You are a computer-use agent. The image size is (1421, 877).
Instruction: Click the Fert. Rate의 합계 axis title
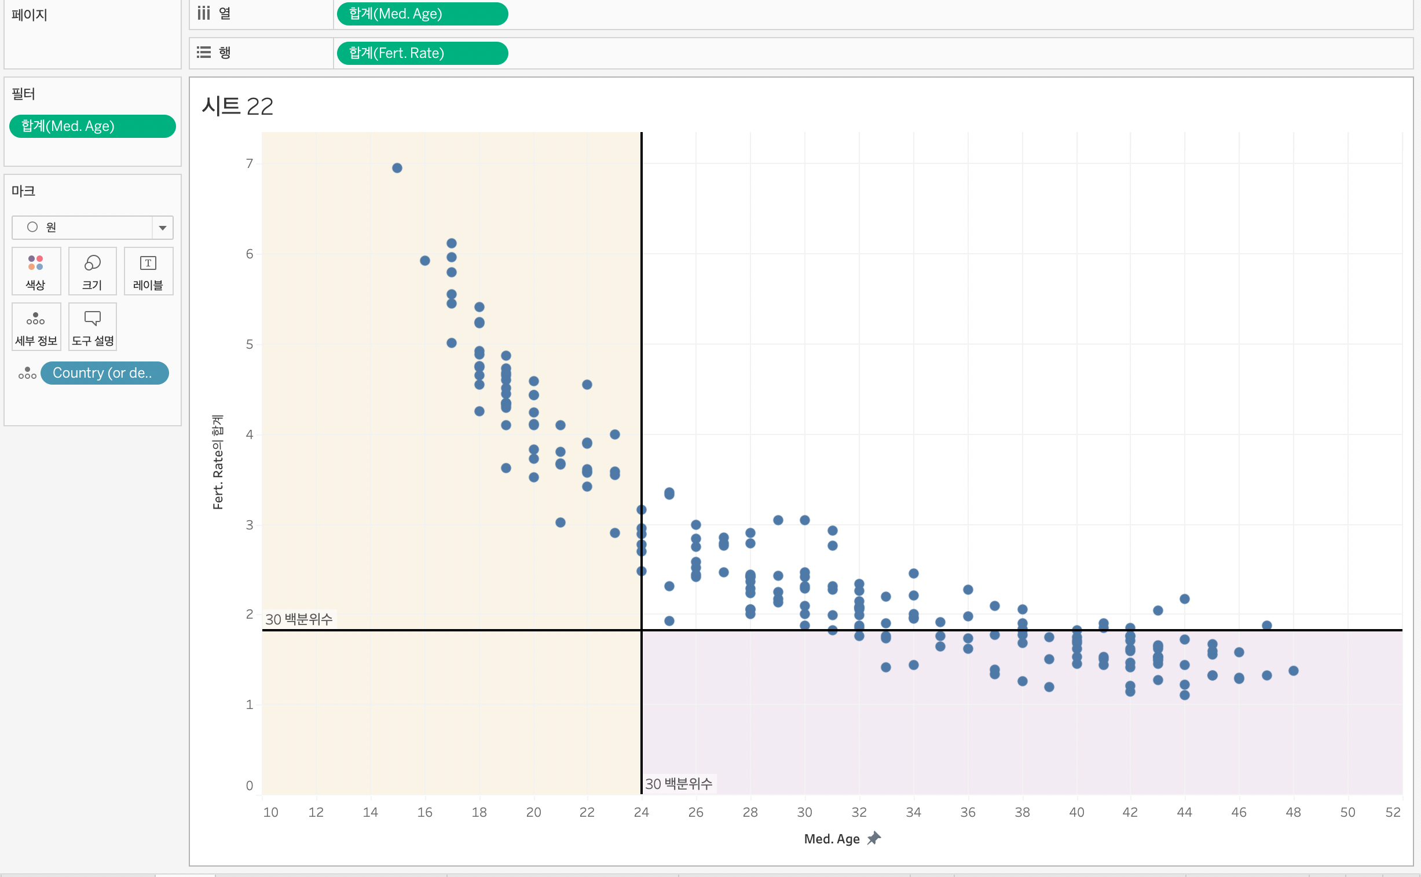(217, 462)
